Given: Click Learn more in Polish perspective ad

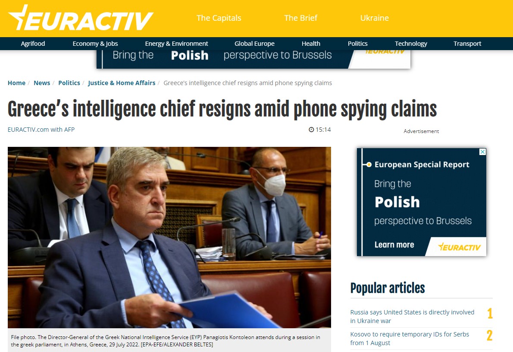Looking at the screenshot, I should tap(394, 245).
